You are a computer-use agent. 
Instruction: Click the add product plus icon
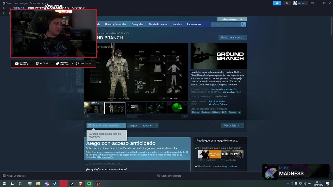pyautogui.click(x=4, y=176)
